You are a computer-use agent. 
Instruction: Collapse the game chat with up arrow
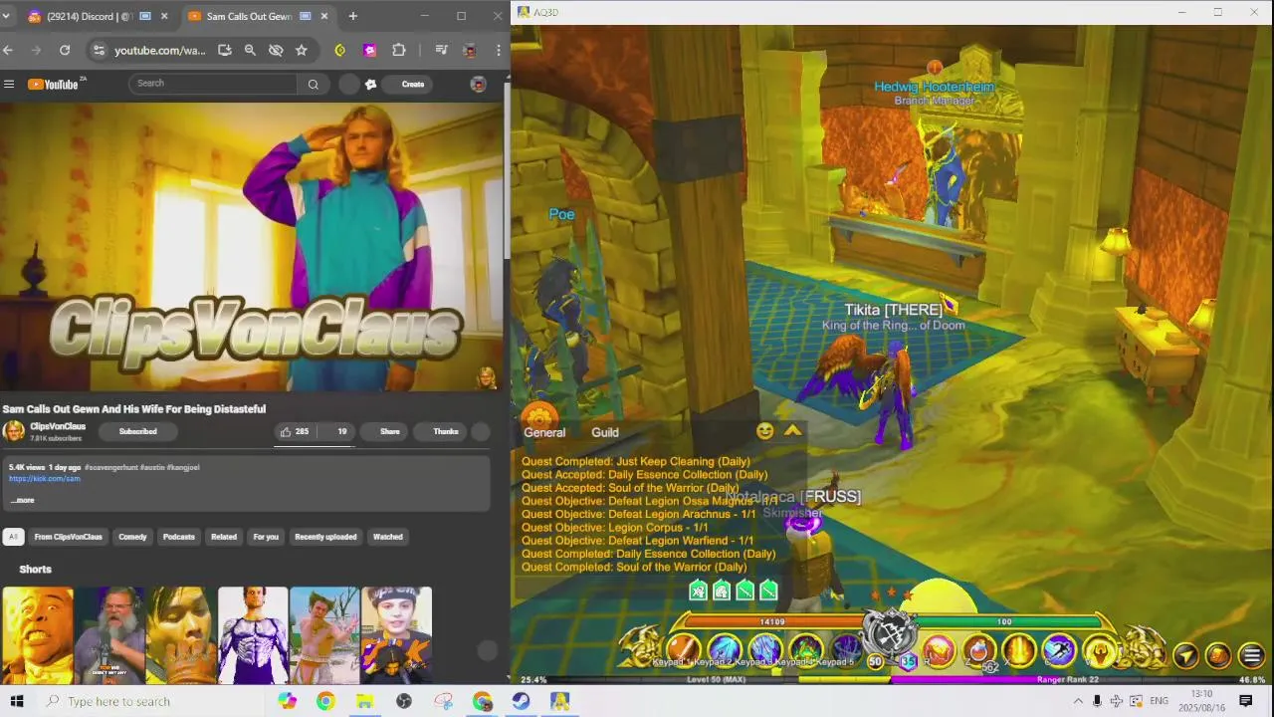click(x=793, y=430)
